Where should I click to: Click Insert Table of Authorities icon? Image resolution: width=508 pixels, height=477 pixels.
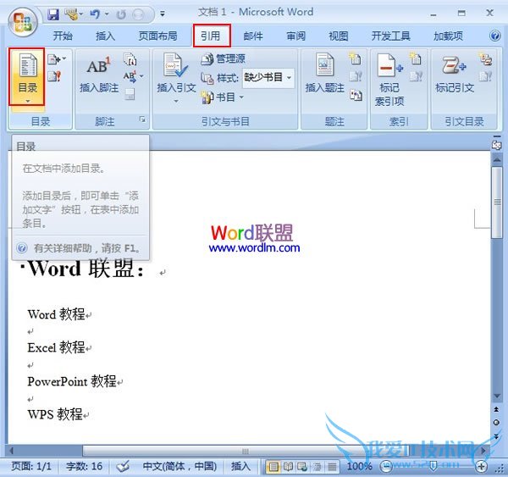[486, 59]
